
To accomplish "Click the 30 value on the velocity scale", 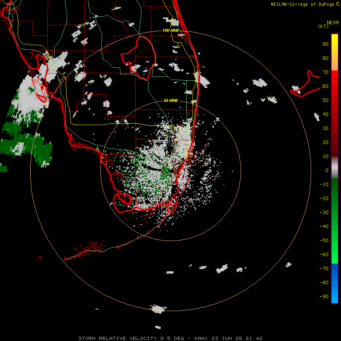I will point(325,128).
